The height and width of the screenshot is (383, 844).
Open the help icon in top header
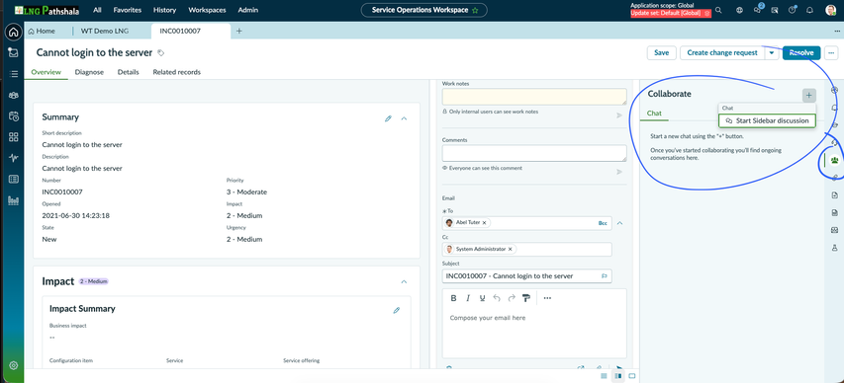792,10
